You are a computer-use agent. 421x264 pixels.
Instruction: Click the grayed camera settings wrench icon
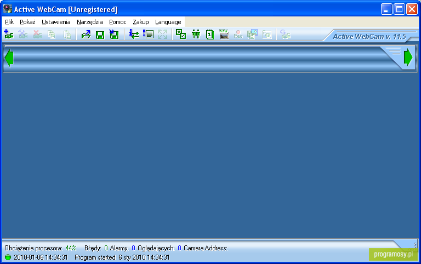[23, 35]
